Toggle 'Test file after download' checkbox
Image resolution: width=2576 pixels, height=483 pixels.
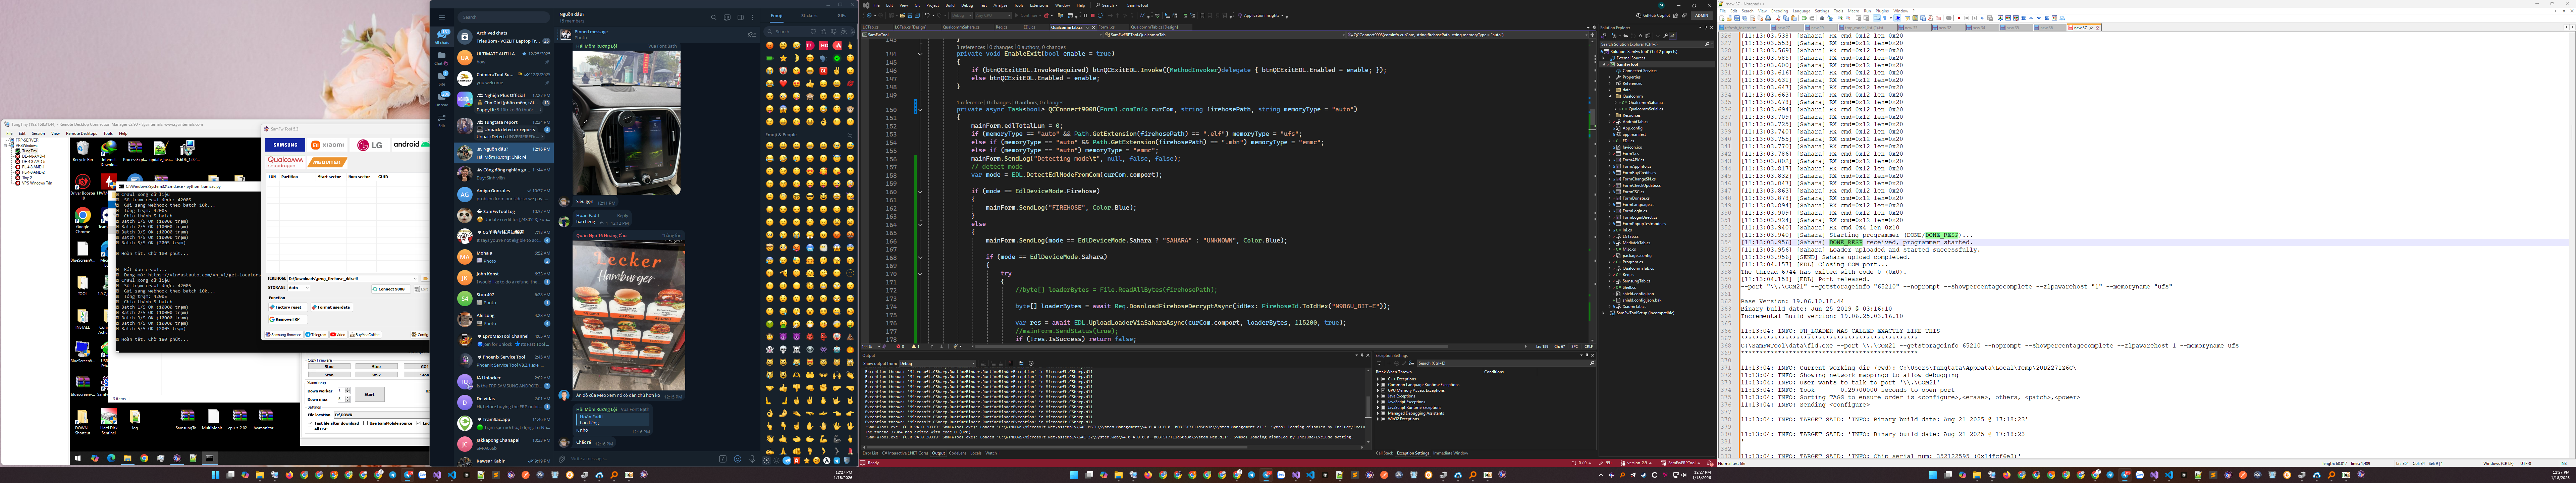[310, 423]
